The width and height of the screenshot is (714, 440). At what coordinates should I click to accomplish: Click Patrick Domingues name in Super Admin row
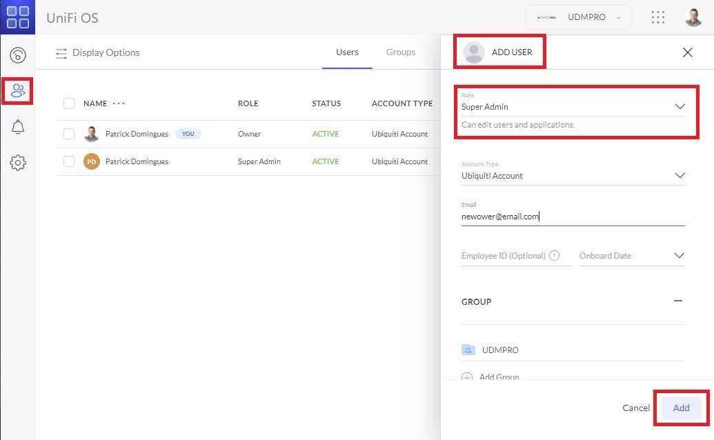(137, 161)
